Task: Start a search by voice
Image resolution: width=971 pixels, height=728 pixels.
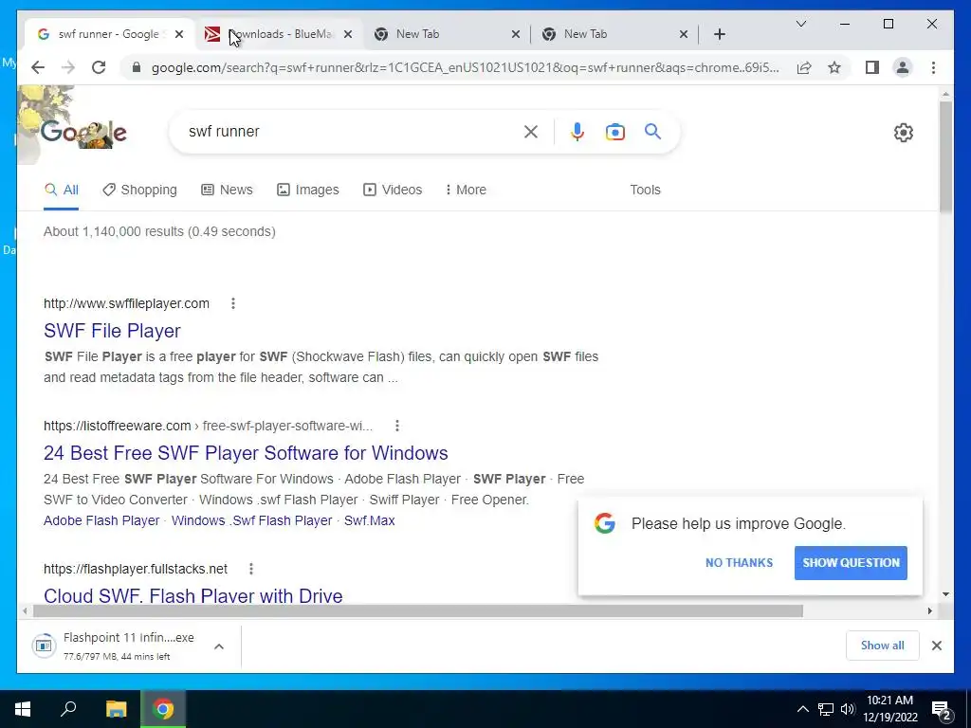Action: click(x=577, y=131)
